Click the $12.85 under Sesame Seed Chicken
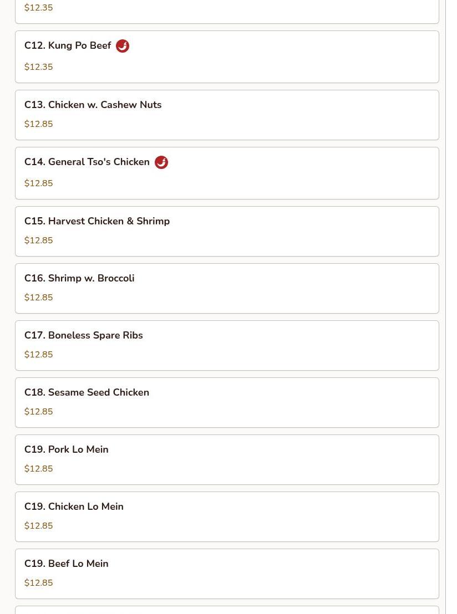The width and height of the screenshot is (457, 614). 38,412
